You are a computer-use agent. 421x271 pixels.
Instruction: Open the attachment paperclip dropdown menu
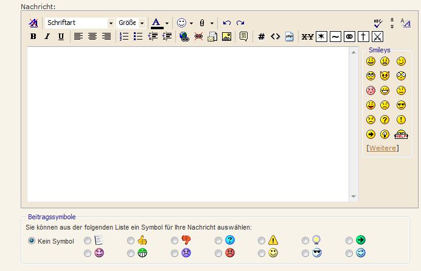(x=212, y=23)
